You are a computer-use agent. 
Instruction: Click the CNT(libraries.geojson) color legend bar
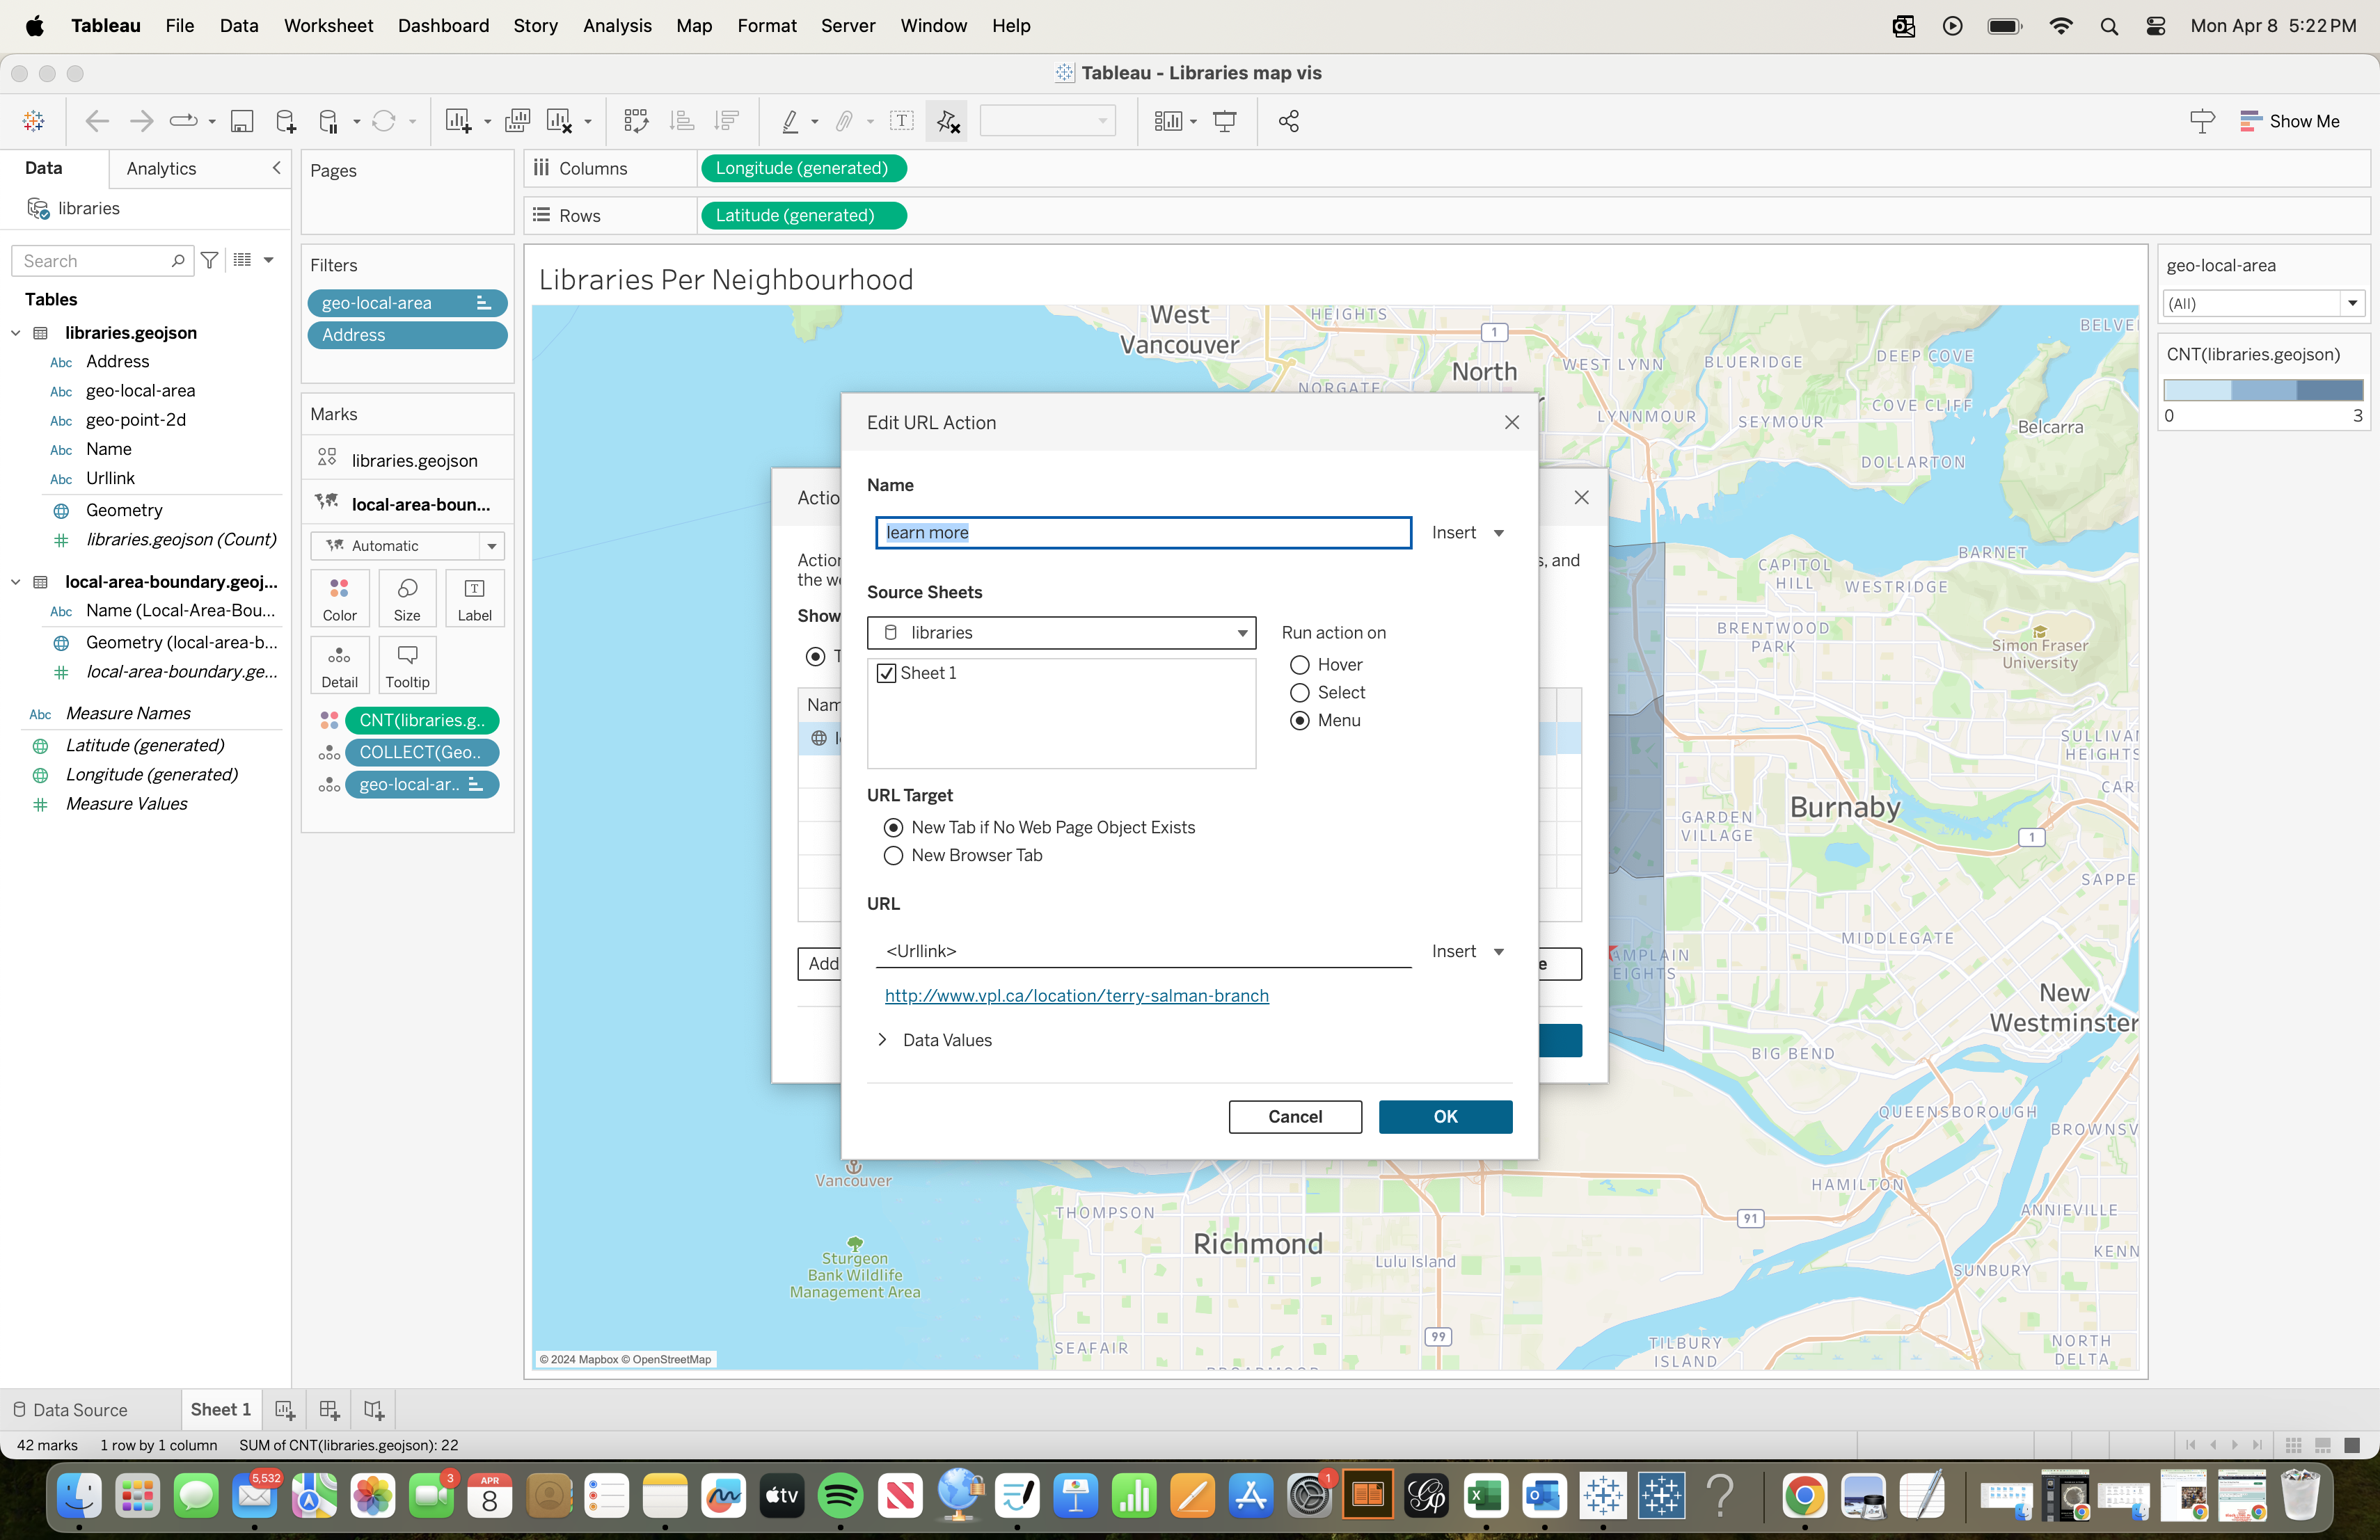click(x=2262, y=391)
